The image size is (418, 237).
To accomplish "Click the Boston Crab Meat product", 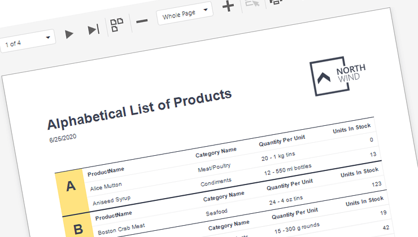I will (121, 229).
